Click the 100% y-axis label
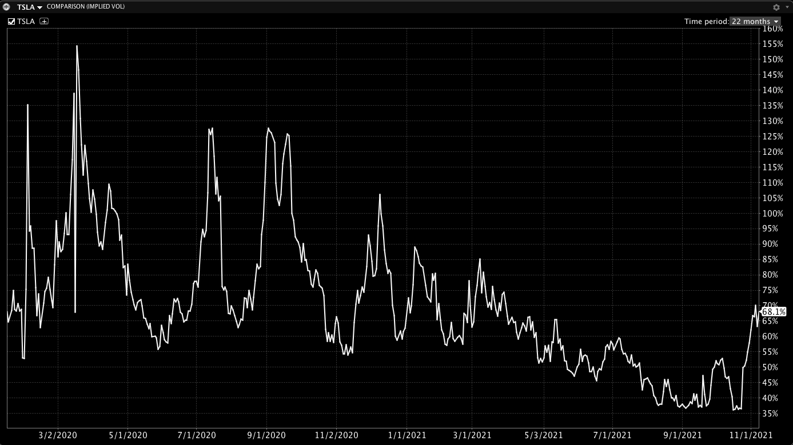The height and width of the screenshot is (445, 793). click(x=773, y=214)
